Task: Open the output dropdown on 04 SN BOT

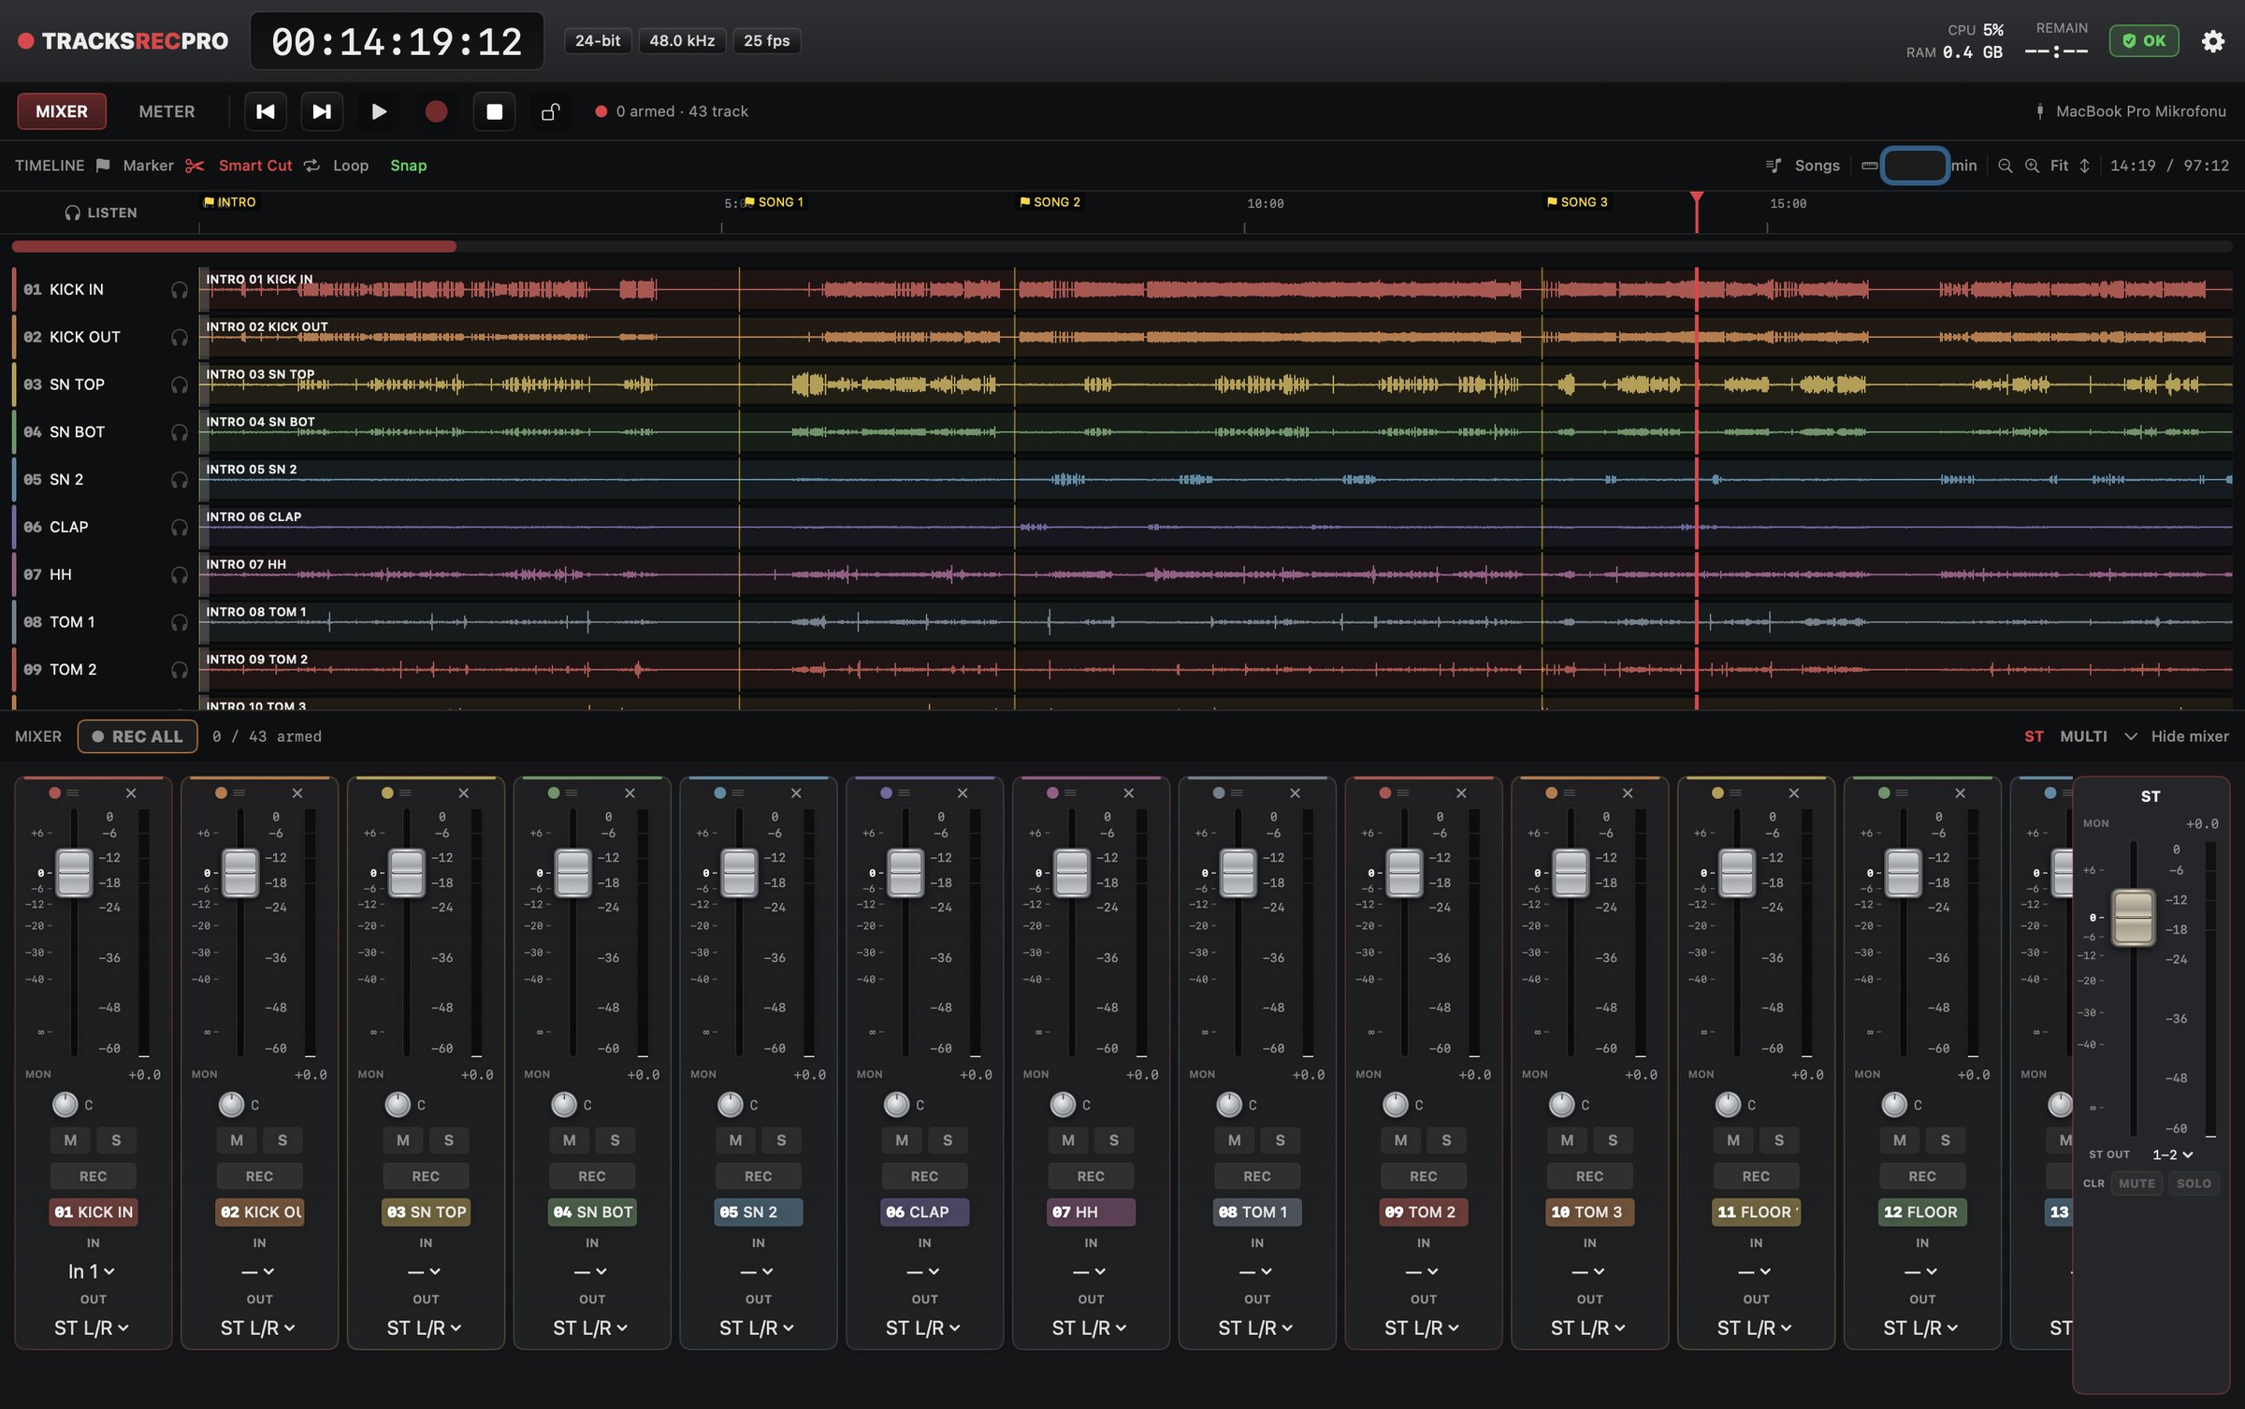Action: click(x=590, y=1328)
